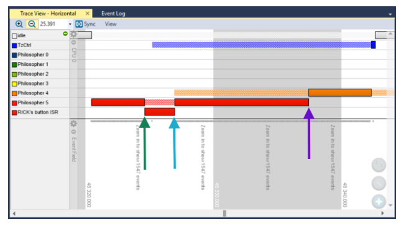Click the zoom out magnifier icon
The width and height of the screenshot is (404, 226).
click(32, 24)
